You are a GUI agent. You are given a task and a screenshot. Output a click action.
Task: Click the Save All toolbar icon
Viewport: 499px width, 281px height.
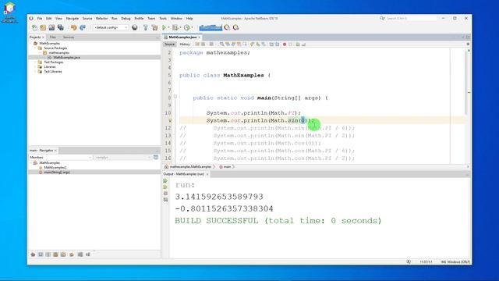tap(61, 28)
